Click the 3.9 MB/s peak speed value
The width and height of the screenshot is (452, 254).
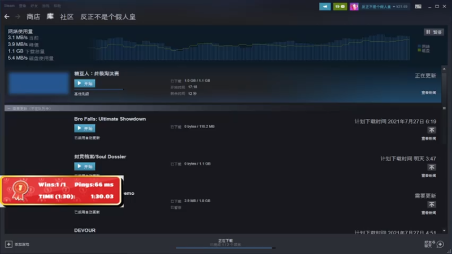pyautogui.click(x=18, y=45)
